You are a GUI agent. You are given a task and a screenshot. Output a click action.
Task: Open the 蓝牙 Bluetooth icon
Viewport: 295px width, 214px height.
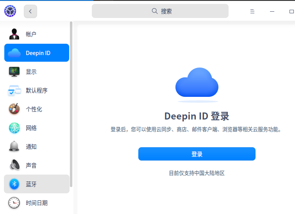[14, 184]
